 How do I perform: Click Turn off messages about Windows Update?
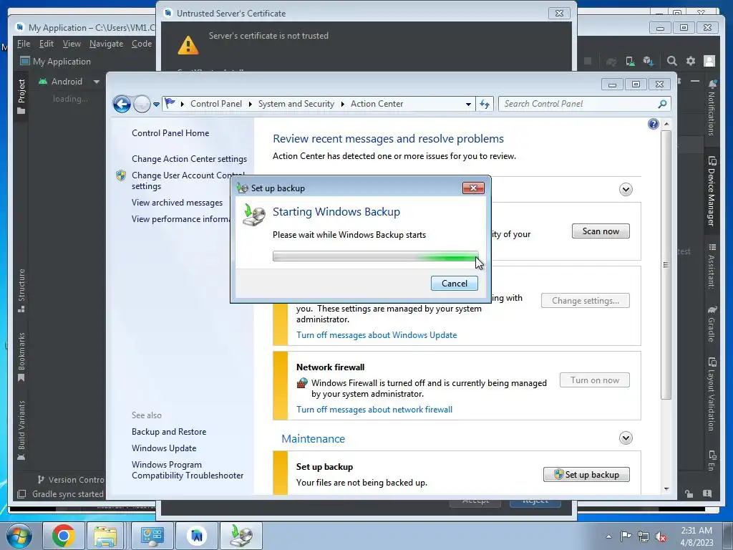point(377,335)
